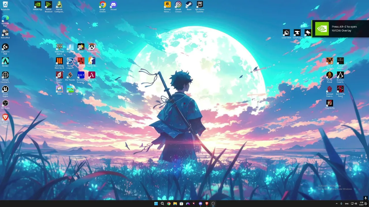369x207 pixels.
Task: Click the microphone tray icon
Action: pyautogui.click(x=341, y=204)
